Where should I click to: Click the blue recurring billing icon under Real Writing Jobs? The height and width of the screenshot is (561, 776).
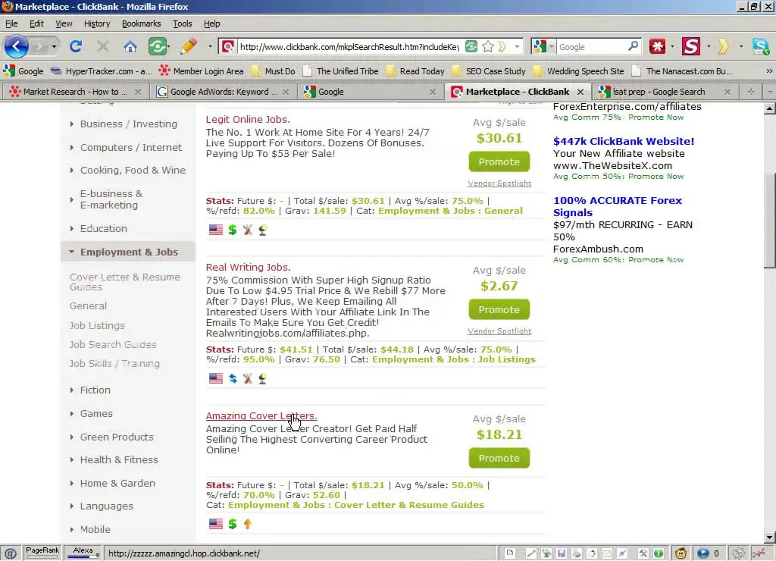[233, 378]
